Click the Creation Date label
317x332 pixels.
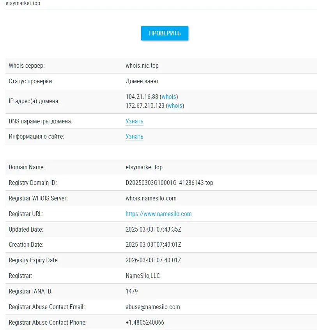coord(26,245)
